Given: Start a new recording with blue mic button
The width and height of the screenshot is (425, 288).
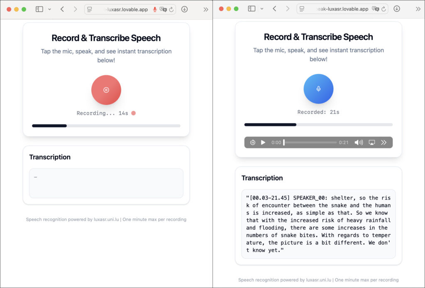Looking at the screenshot, I should 318,89.
